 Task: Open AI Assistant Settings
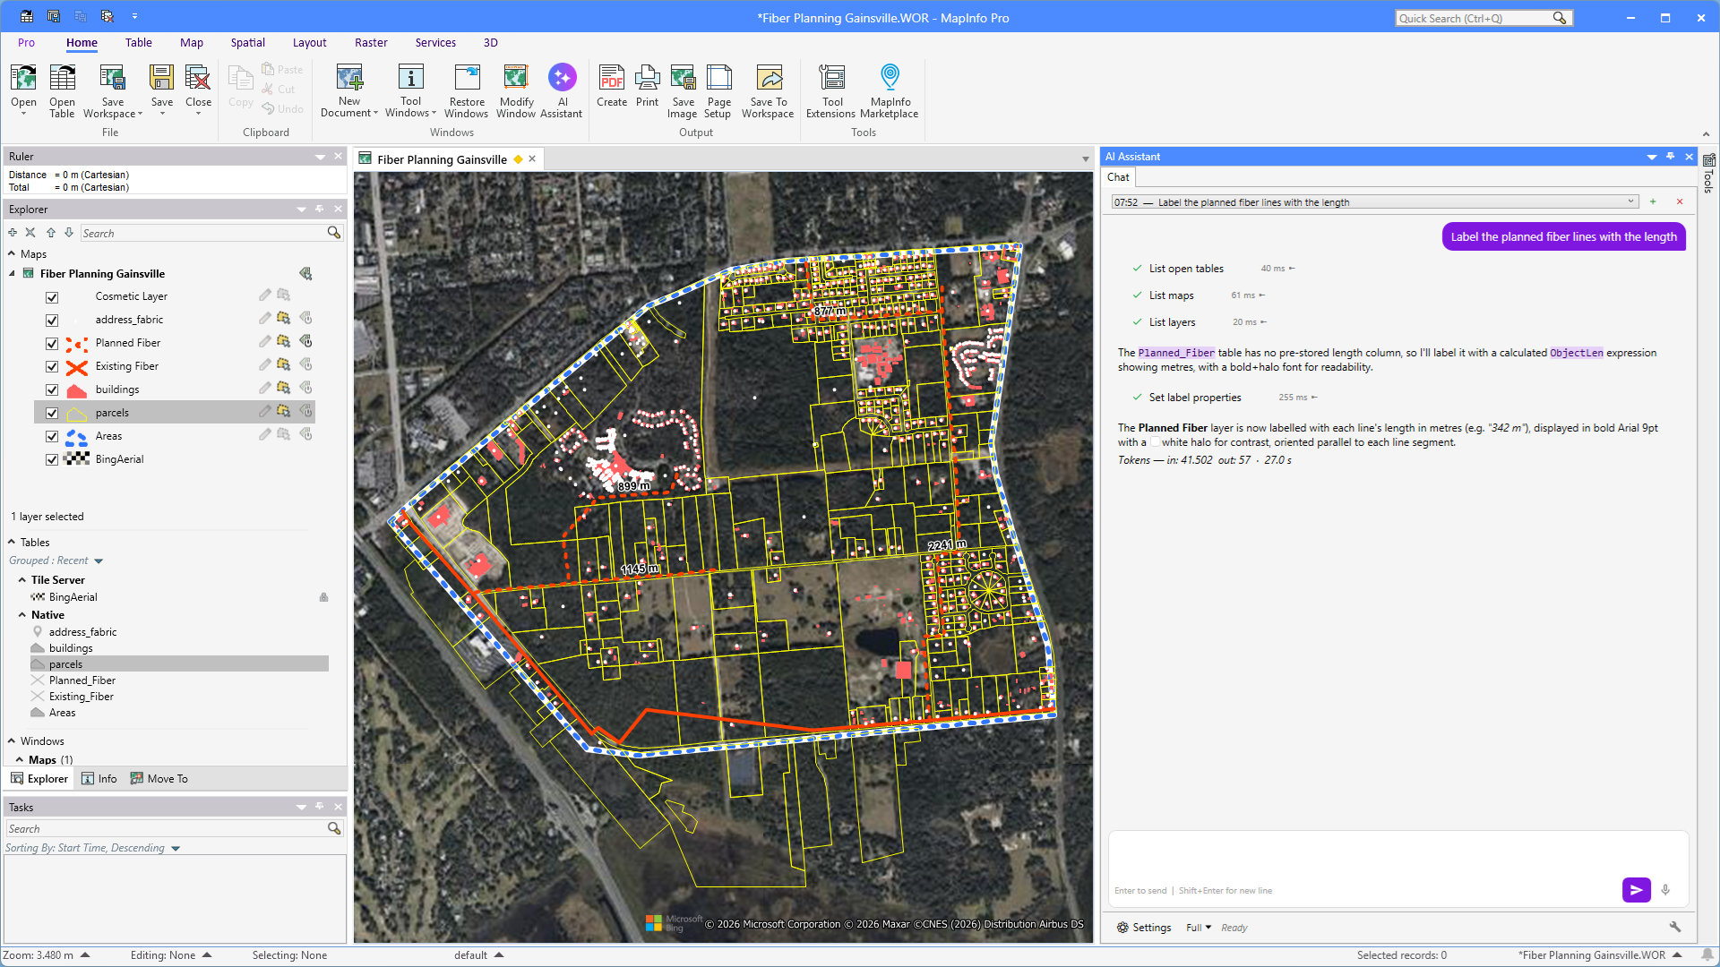click(1144, 928)
